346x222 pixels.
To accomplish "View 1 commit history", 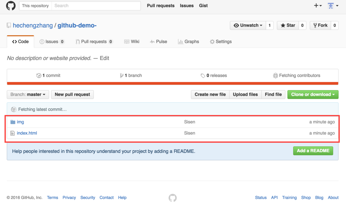I will click(x=48, y=76).
